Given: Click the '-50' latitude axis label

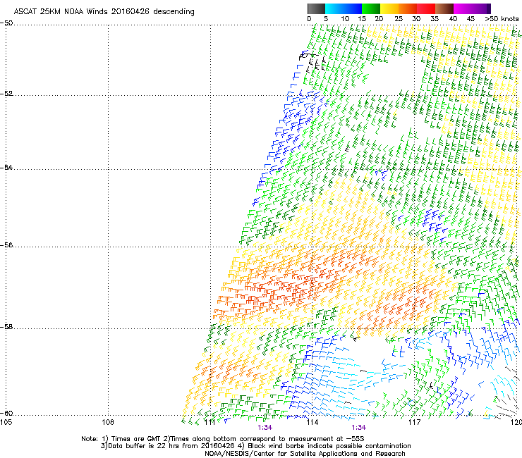Looking at the screenshot, I should pyautogui.click(x=6, y=23).
